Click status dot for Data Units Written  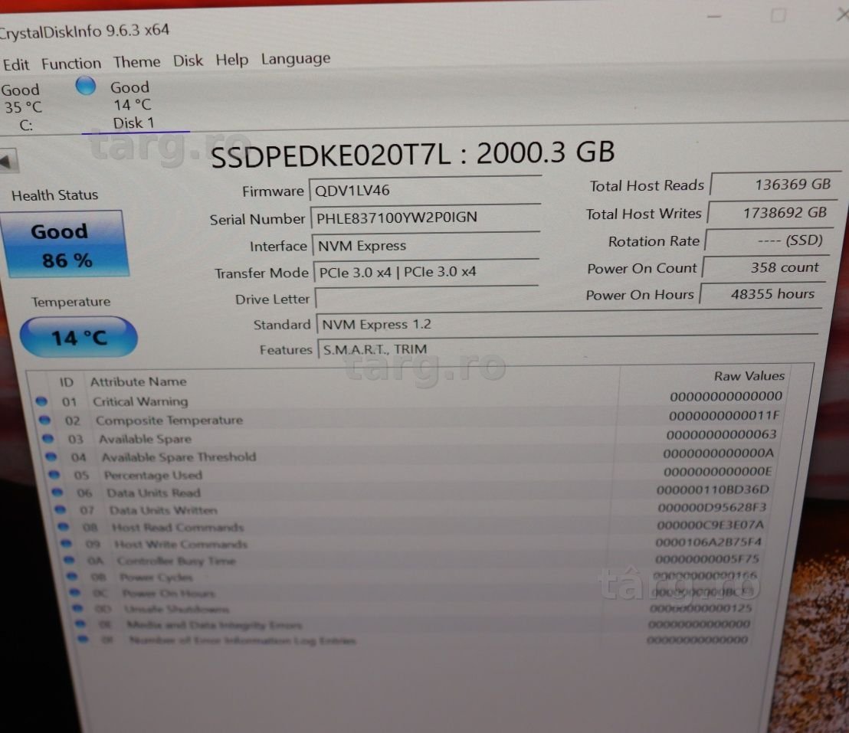tap(60, 509)
